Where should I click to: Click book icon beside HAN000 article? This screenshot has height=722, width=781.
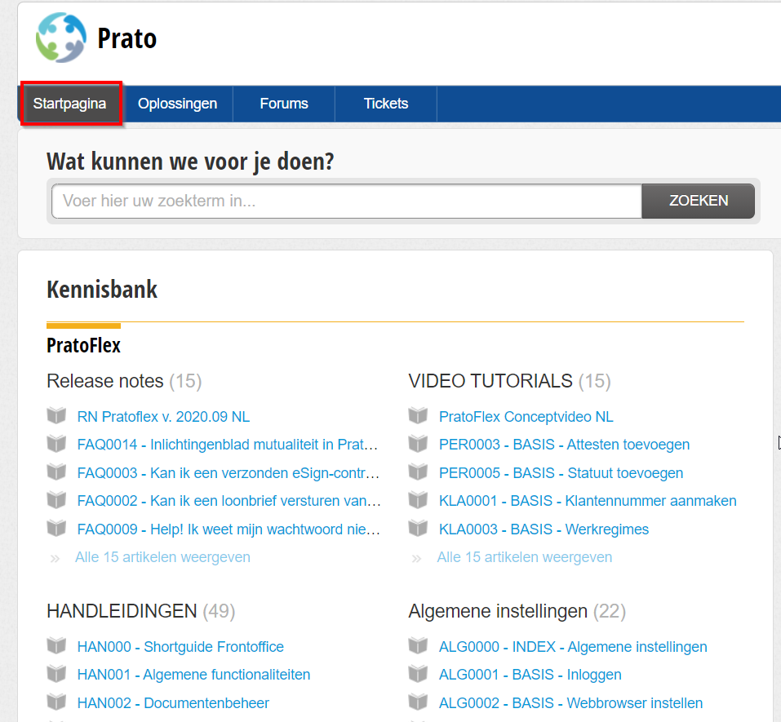[x=57, y=645]
